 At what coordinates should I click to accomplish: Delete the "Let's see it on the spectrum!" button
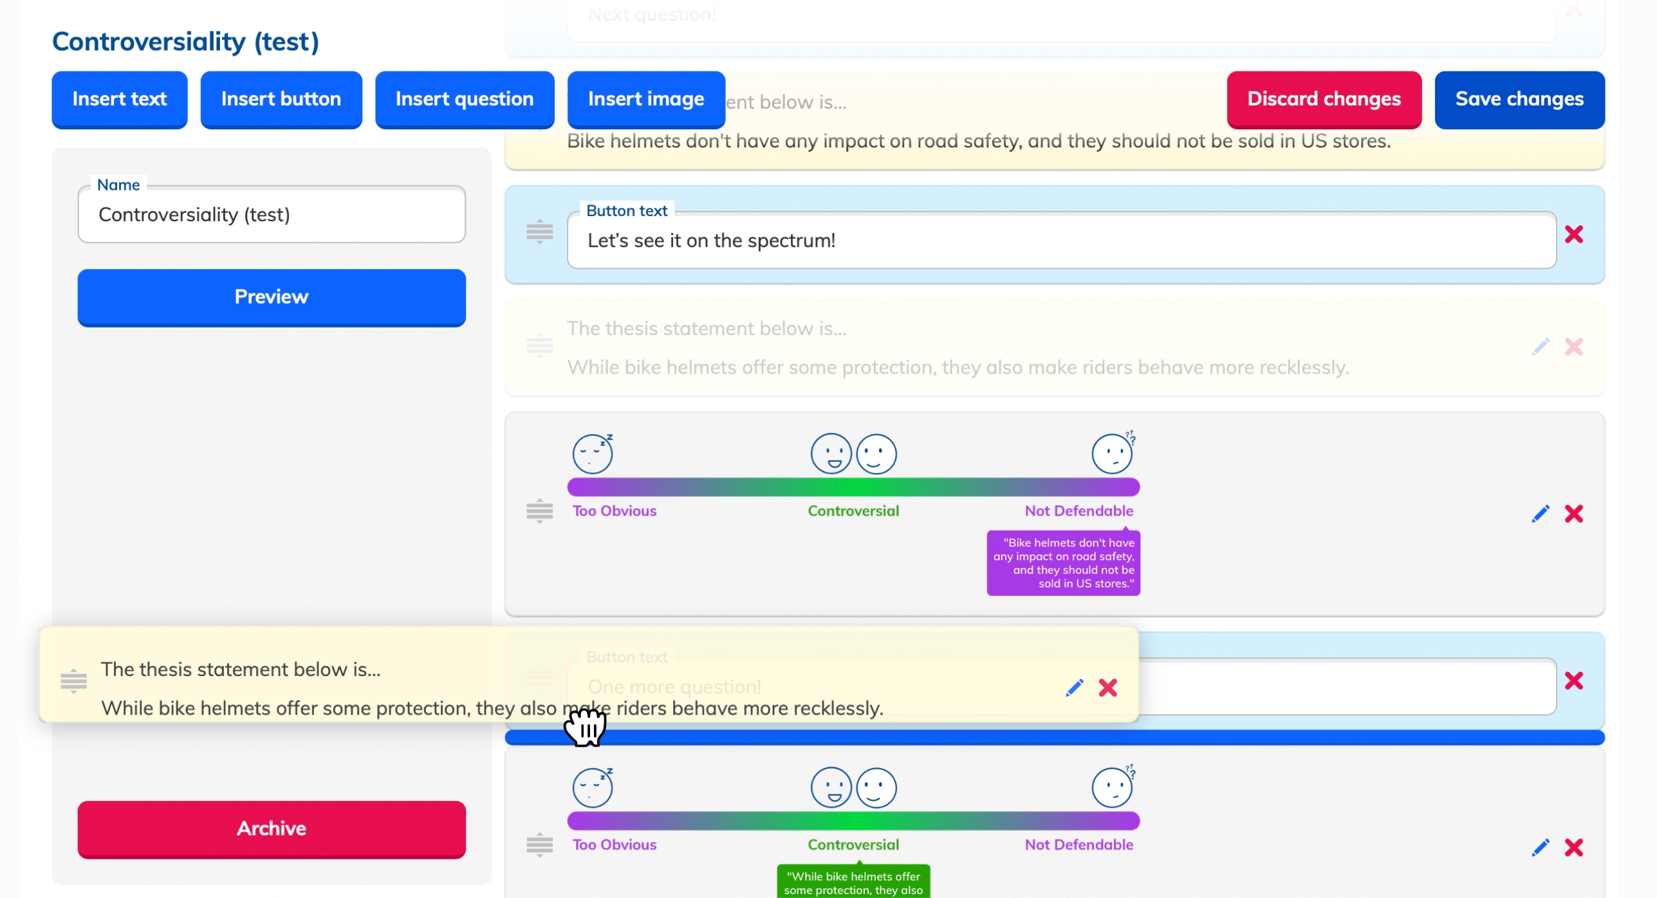point(1573,234)
